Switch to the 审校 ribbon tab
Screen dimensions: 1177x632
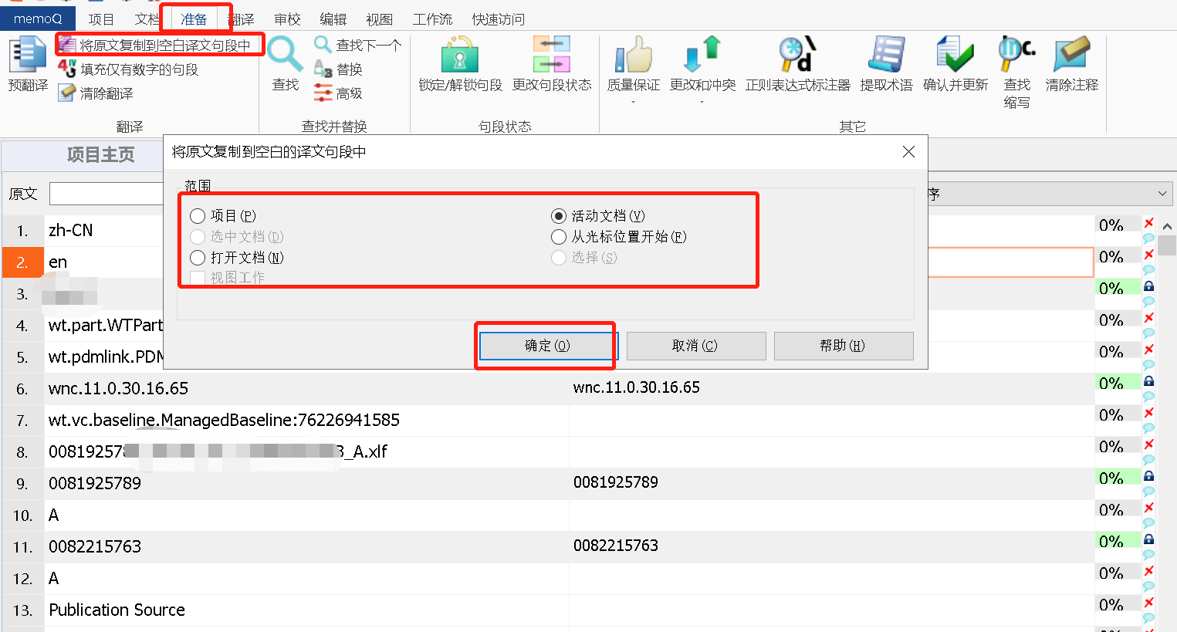287,19
